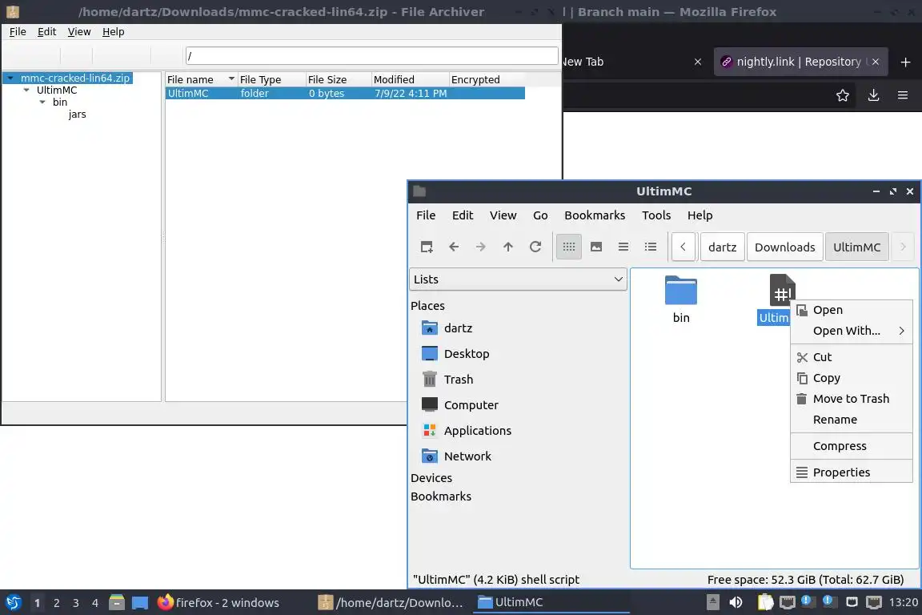Screen dimensions: 922x615
Task: Select the bin folder icon
Action: 681,291
